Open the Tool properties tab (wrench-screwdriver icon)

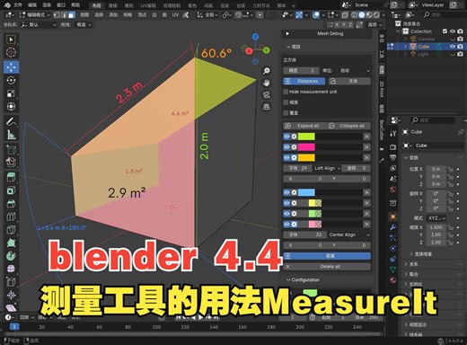pos(393,133)
